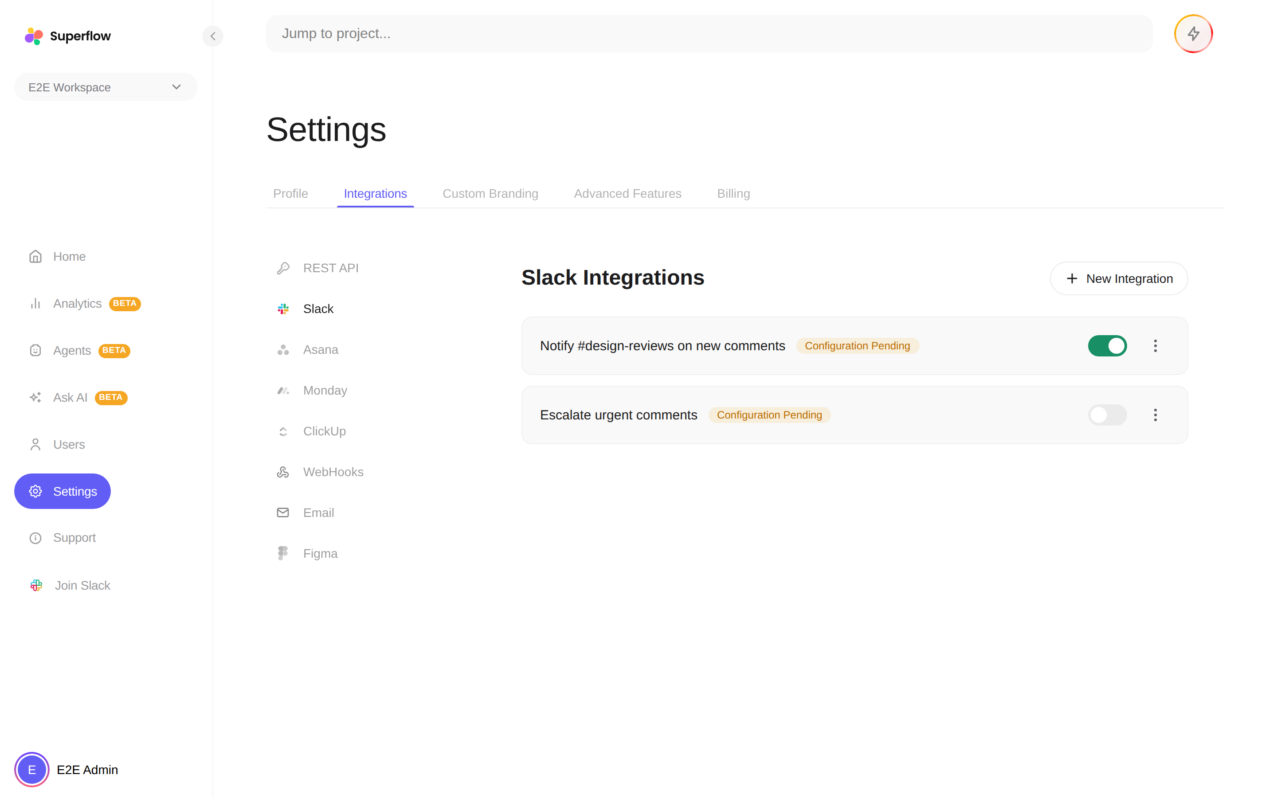Image resolution: width=1277 pixels, height=798 pixels.
Task: Go to Users in the sidebar
Action: point(57,444)
